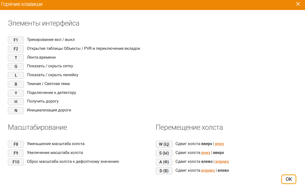The width and height of the screenshot is (305, 190).
Task: Click the F10 badge for zoom reset
Action: [16, 162]
